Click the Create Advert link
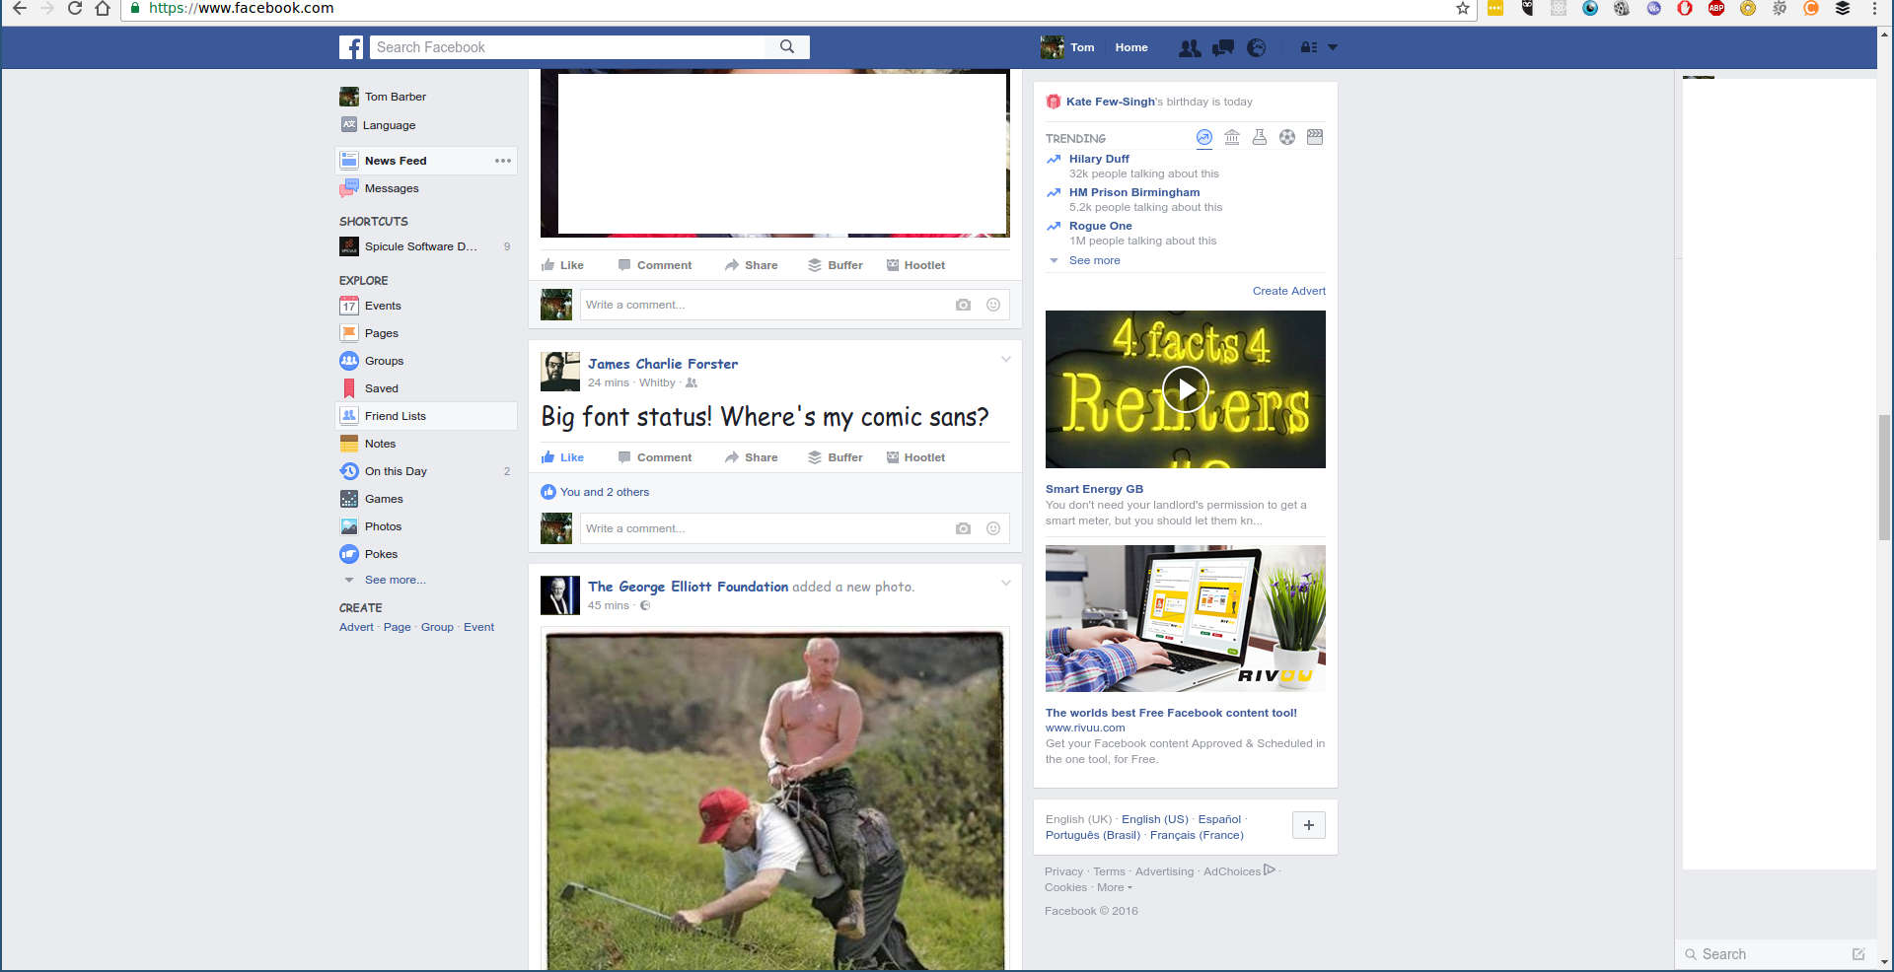1894x972 pixels. coord(1289,291)
